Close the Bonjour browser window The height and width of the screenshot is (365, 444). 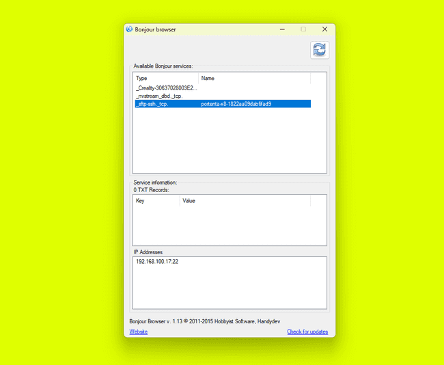[x=324, y=29]
